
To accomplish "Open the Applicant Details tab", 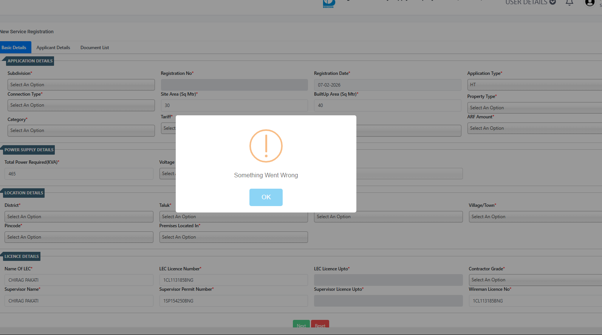I will 53,48.
